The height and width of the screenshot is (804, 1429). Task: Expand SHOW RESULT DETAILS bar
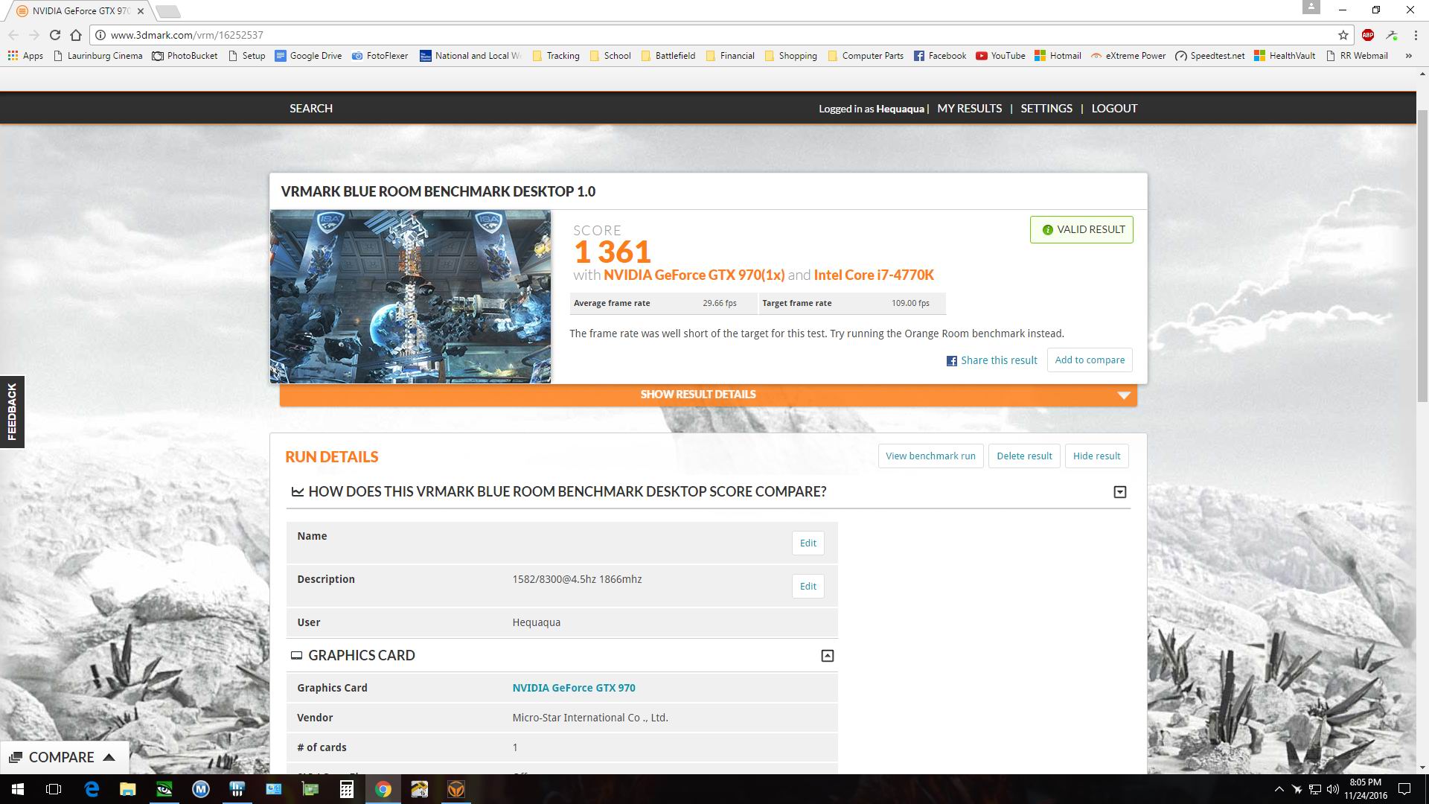708,395
